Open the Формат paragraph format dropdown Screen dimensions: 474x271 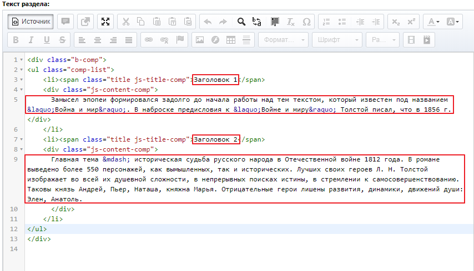coord(284,40)
